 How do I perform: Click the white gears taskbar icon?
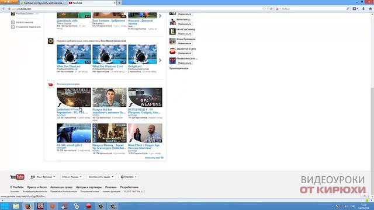(x=77, y=206)
